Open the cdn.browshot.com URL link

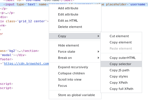(26, 63)
